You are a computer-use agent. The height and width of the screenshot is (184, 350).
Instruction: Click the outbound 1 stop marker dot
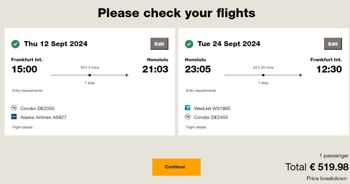[x=89, y=75]
